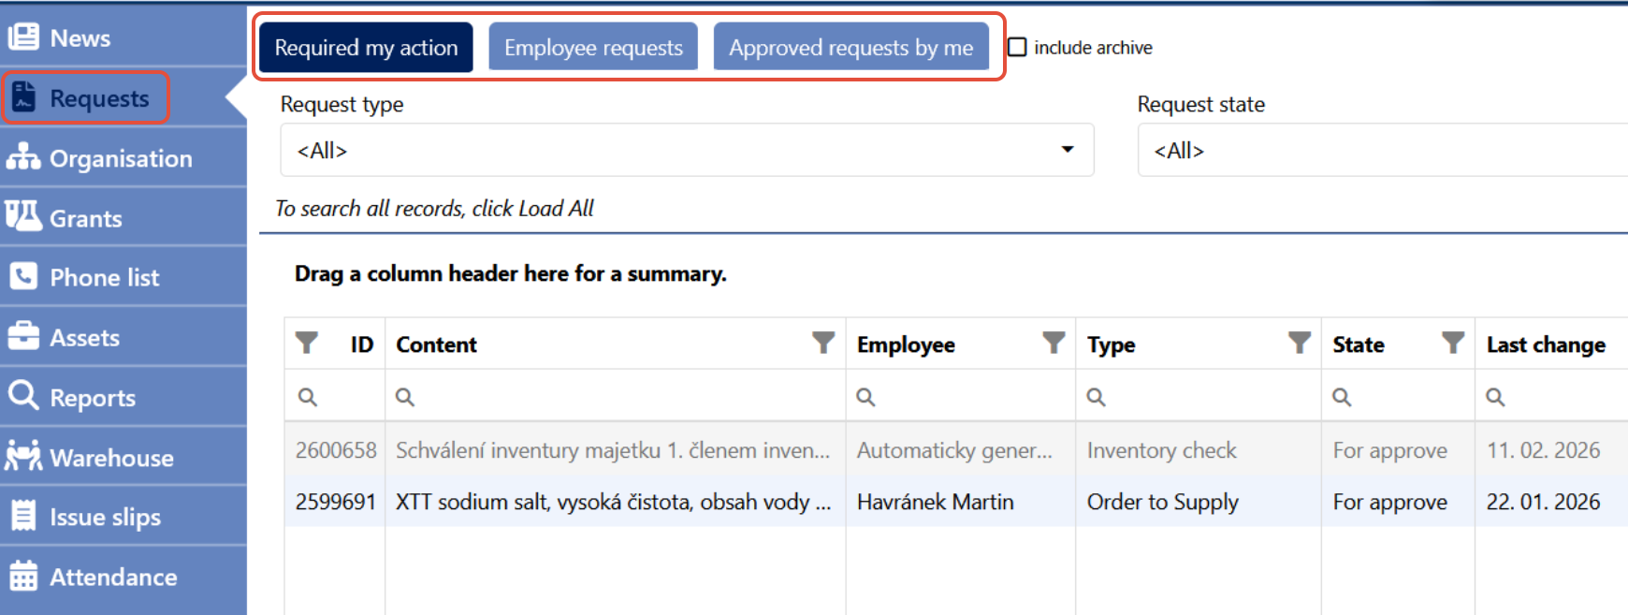Expand the Request type dropdown arrow
The width and height of the screenshot is (1628, 615).
(1068, 150)
